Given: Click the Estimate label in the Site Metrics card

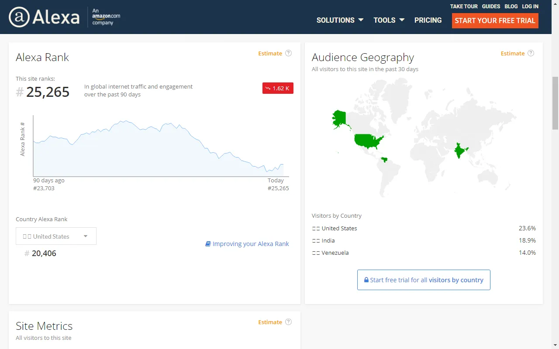Looking at the screenshot, I should pos(270,322).
